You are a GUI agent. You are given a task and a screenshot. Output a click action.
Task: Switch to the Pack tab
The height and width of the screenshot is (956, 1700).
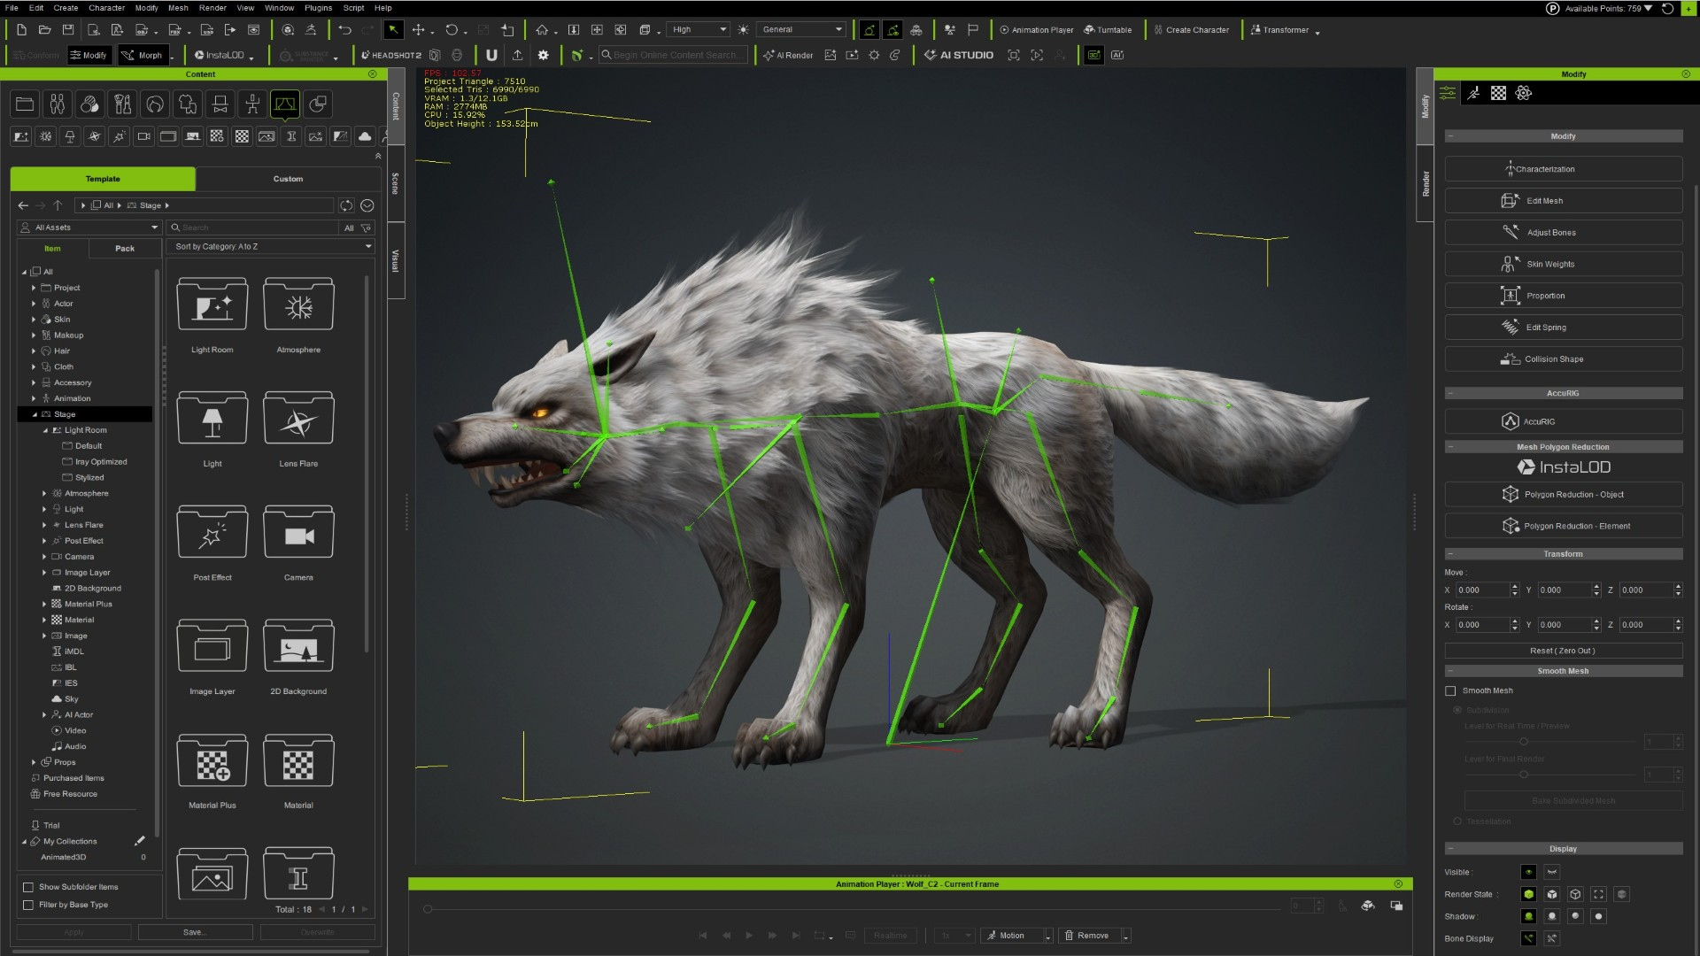tap(125, 249)
